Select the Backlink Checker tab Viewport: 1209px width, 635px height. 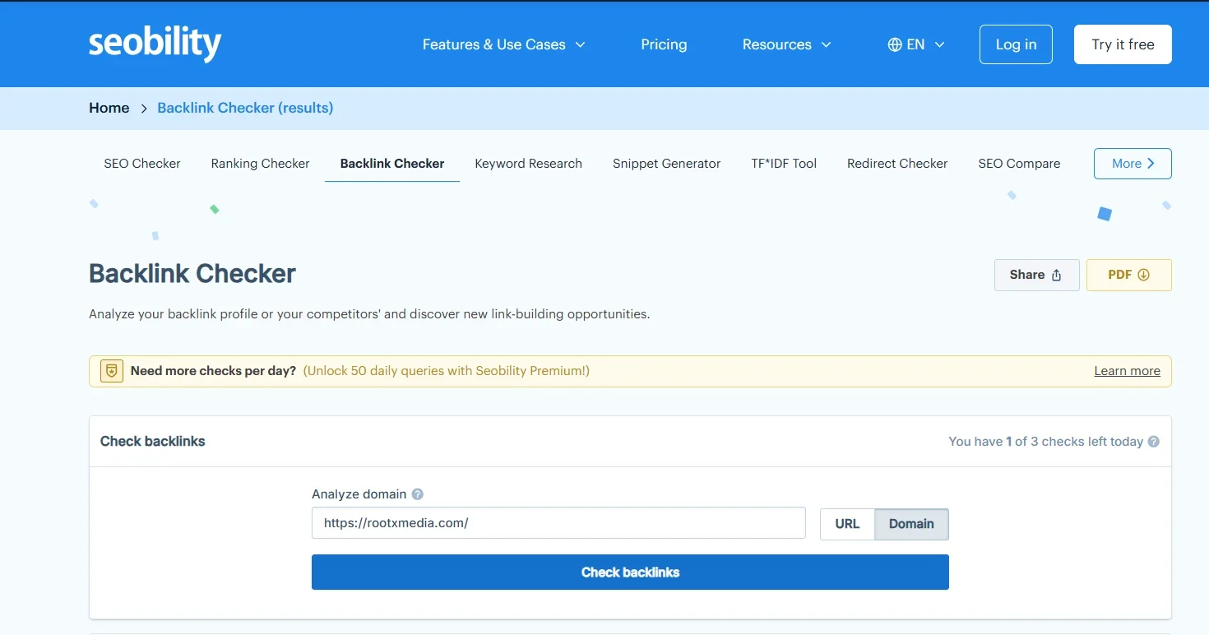click(392, 164)
